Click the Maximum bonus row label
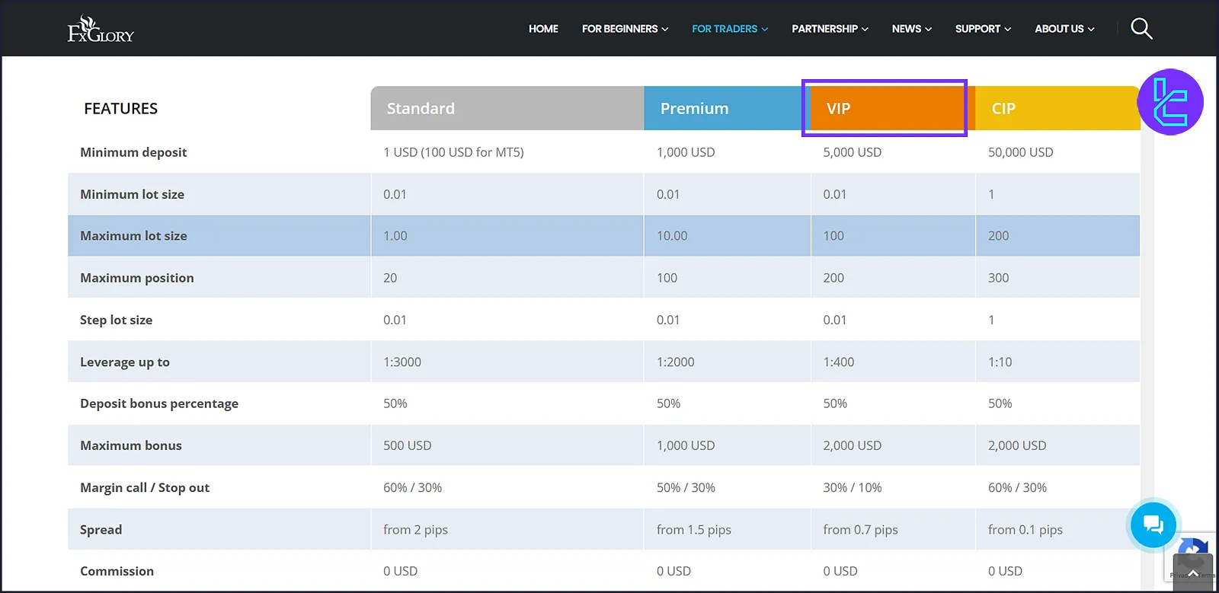The image size is (1219, 593). tap(131, 445)
